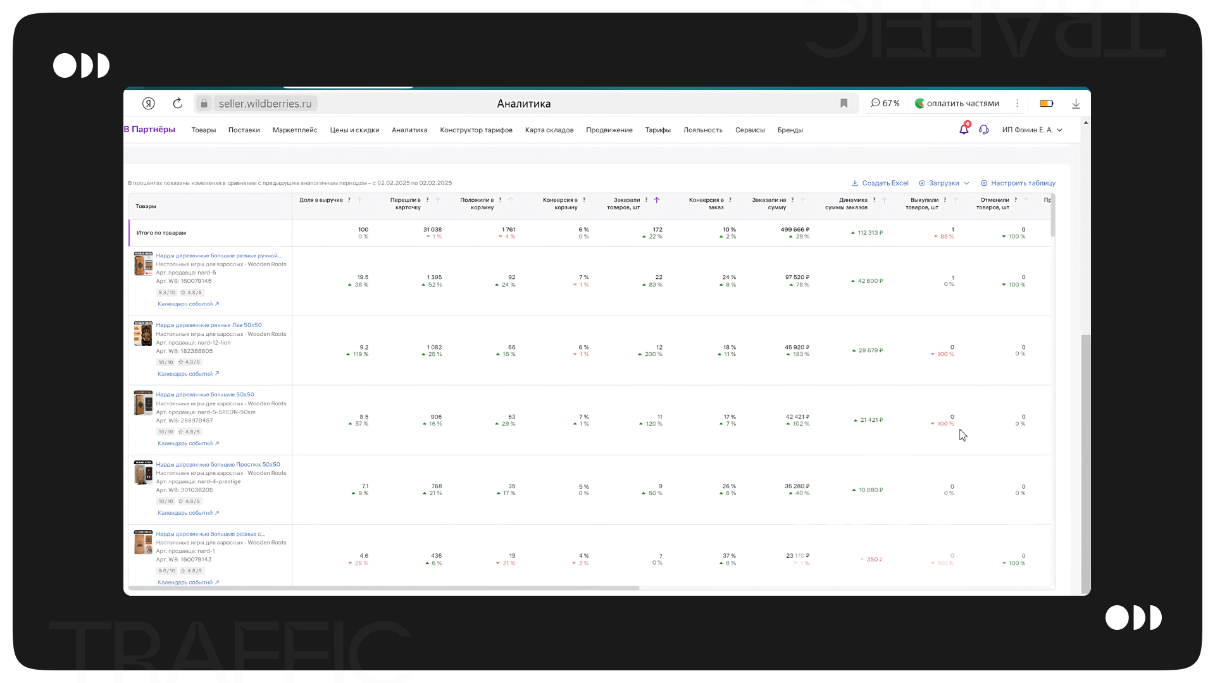The image size is (1215, 683).
Task: Open Аналитика menu item
Action: coord(409,130)
